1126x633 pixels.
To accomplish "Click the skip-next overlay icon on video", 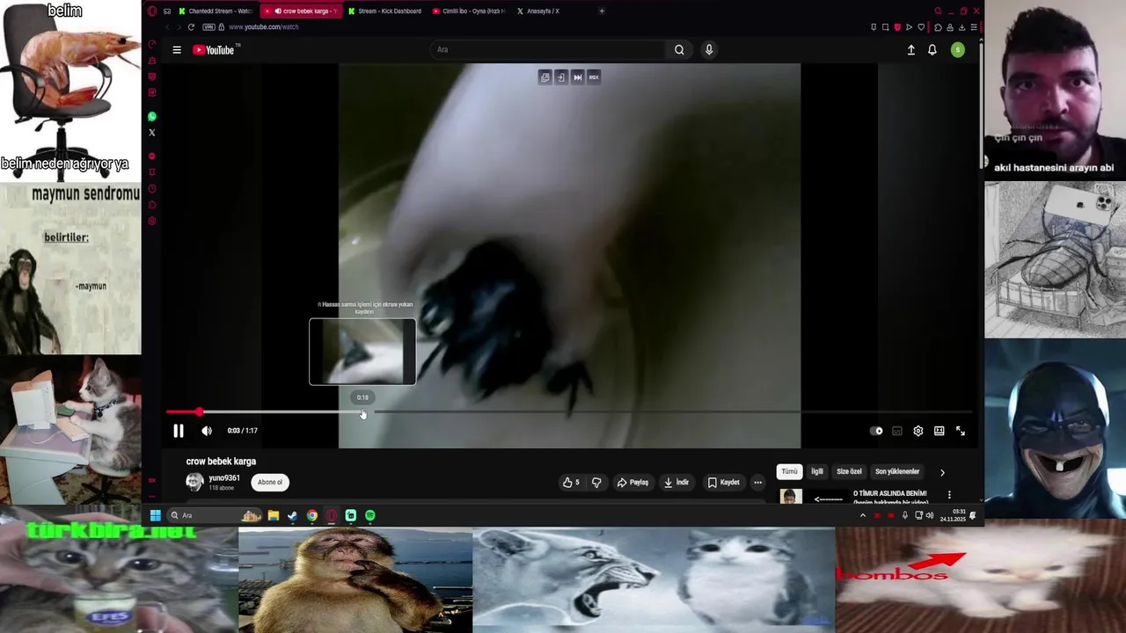I will pos(578,77).
